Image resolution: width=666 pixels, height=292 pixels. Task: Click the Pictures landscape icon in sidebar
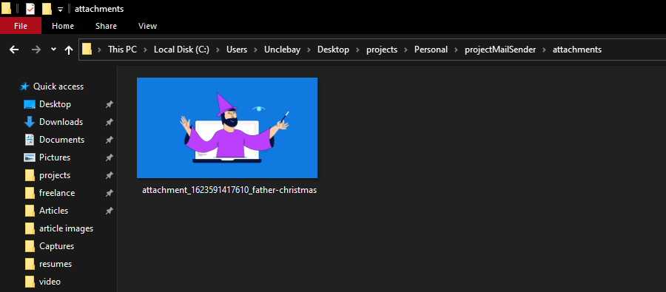point(30,157)
